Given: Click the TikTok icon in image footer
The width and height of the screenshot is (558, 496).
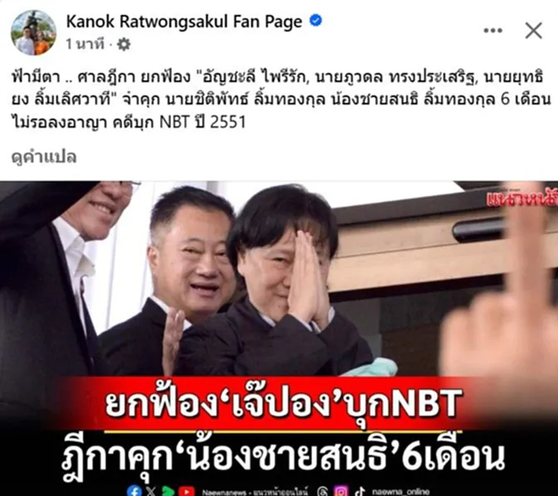Looking at the screenshot, I should [x=360, y=491].
